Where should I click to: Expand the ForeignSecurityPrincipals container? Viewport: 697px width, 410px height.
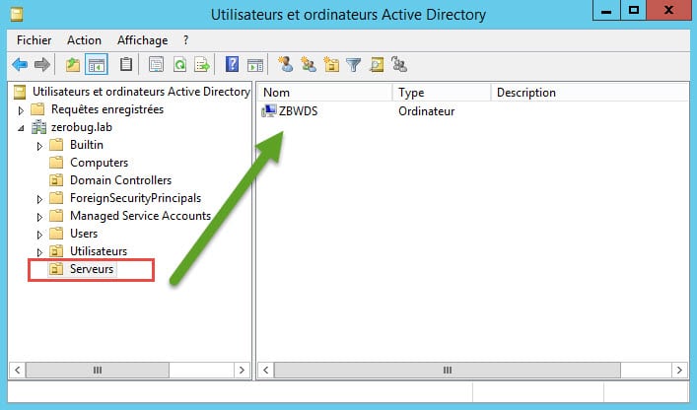[39, 199]
